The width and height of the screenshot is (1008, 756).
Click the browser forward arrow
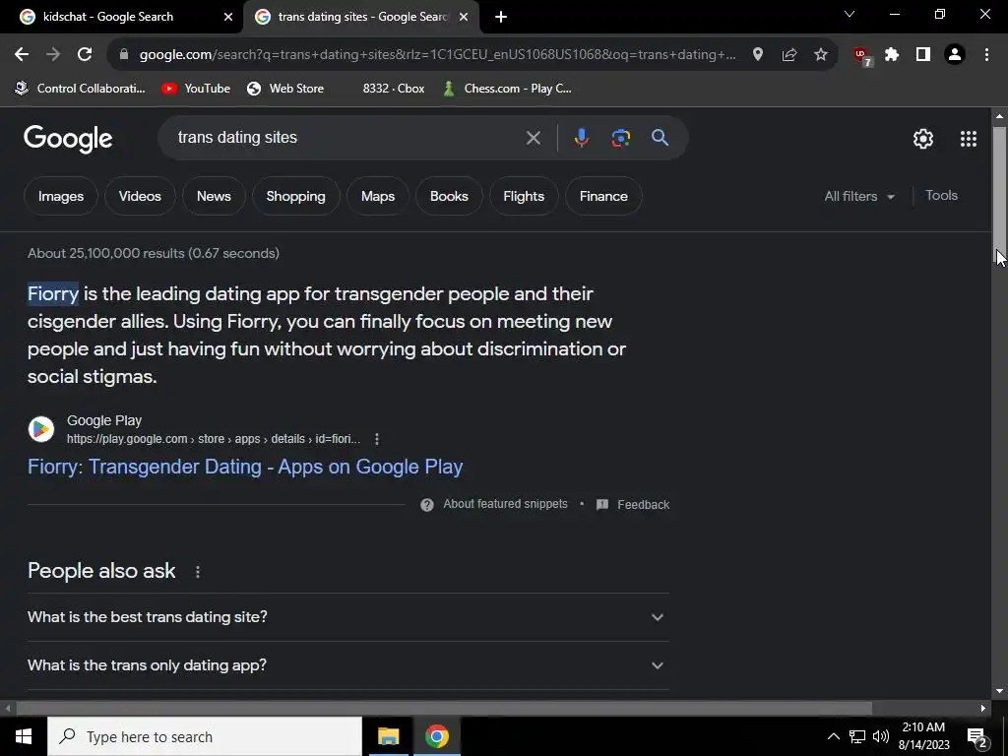(x=53, y=55)
